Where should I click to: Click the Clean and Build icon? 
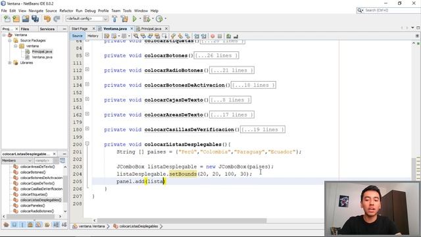(x=124, y=18)
